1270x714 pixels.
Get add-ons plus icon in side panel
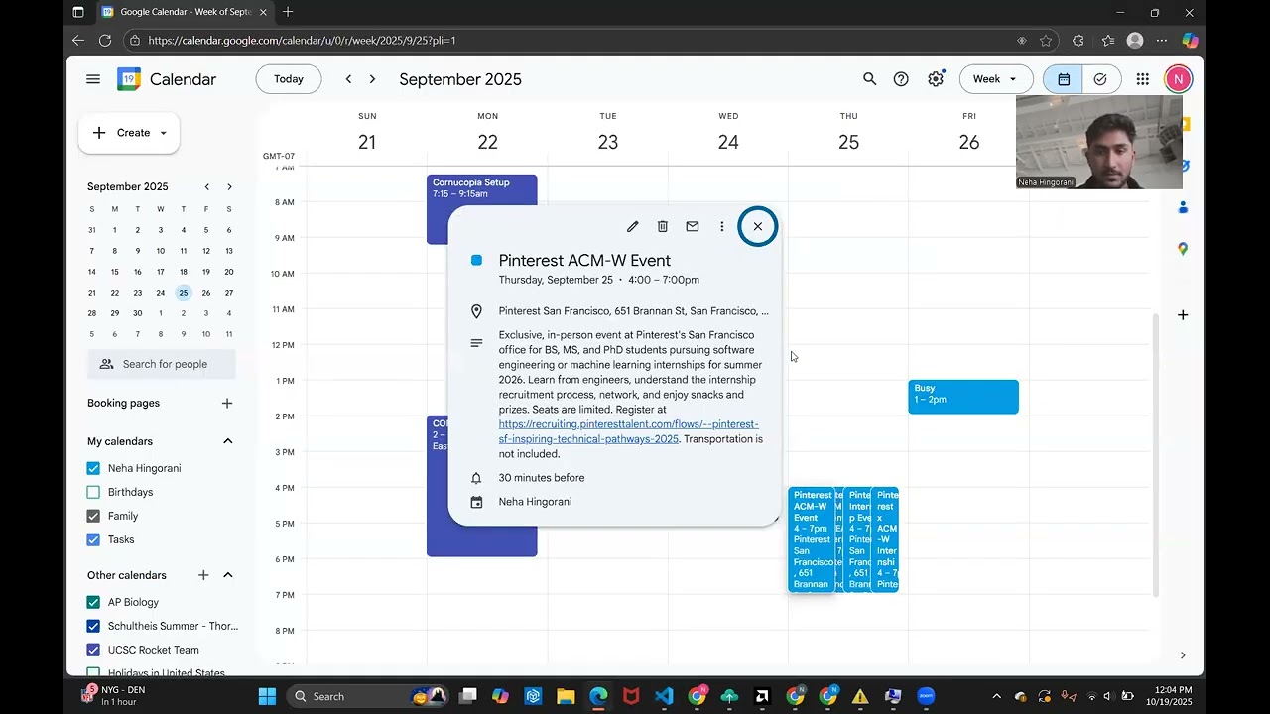[x=1183, y=315]
